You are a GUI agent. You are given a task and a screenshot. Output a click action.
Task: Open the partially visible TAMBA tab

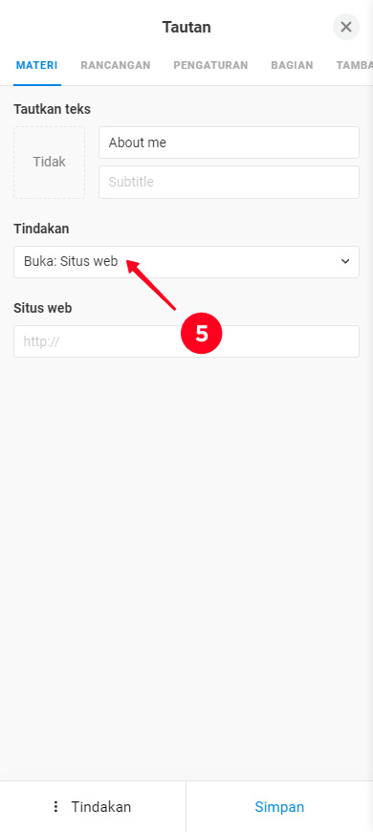click(355, 65)
